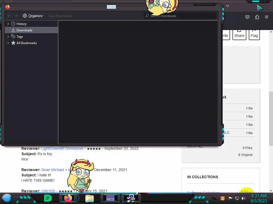Click the All Bookmarks star icon

click(x=13, y=43)
